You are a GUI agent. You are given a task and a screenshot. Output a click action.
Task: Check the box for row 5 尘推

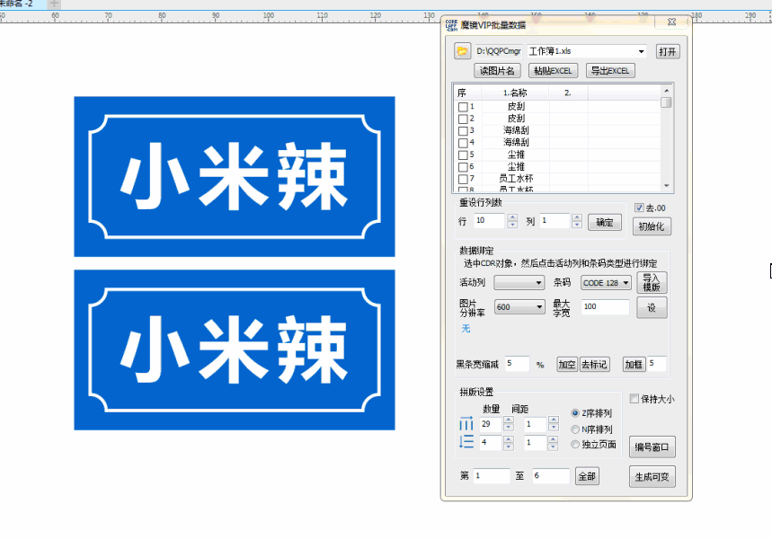click(x=463, y=155)
